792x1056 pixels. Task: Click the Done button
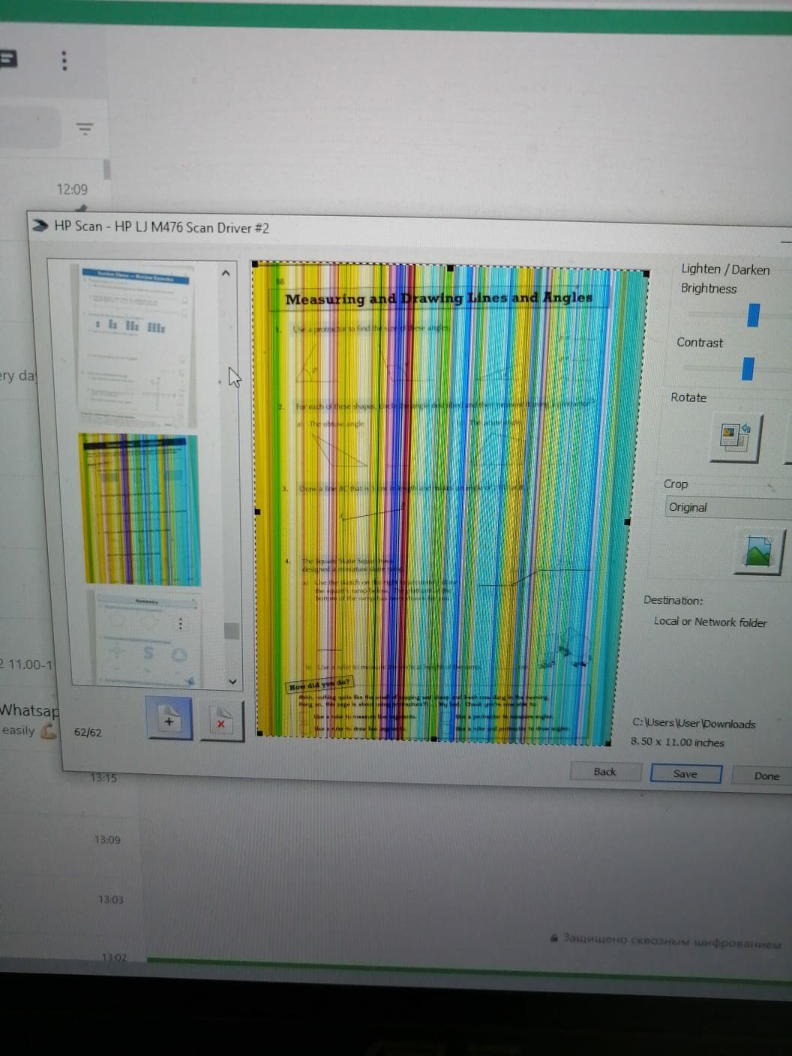pos(765,775)
